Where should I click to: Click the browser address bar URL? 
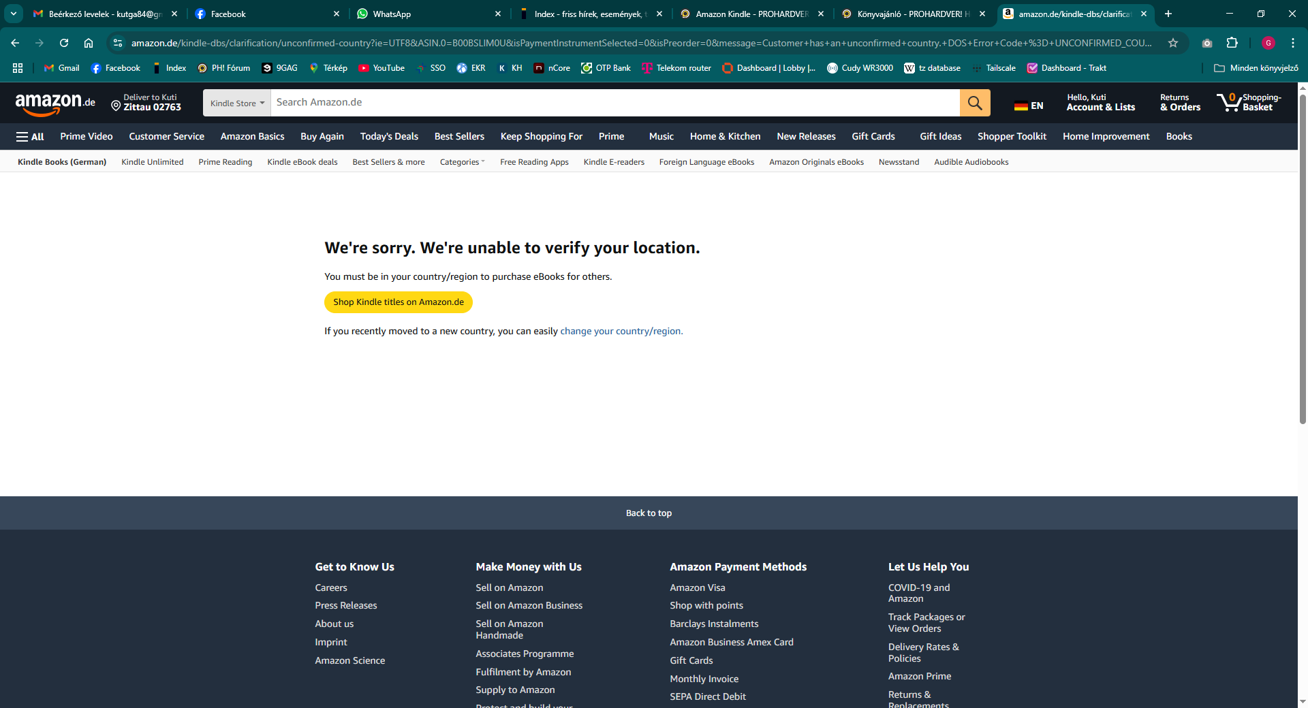click(640, 43)
